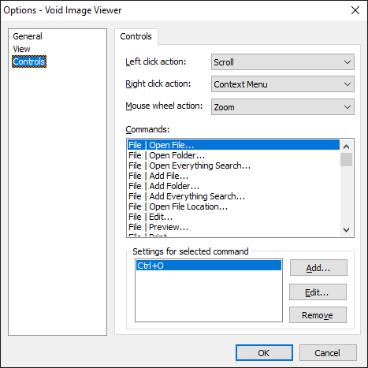This screenshot has height=368, width=368.
Task: Select the Add Folder... command
Action: [x=233, y=186]
